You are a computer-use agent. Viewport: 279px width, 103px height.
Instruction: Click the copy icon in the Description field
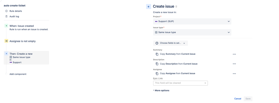157,64
